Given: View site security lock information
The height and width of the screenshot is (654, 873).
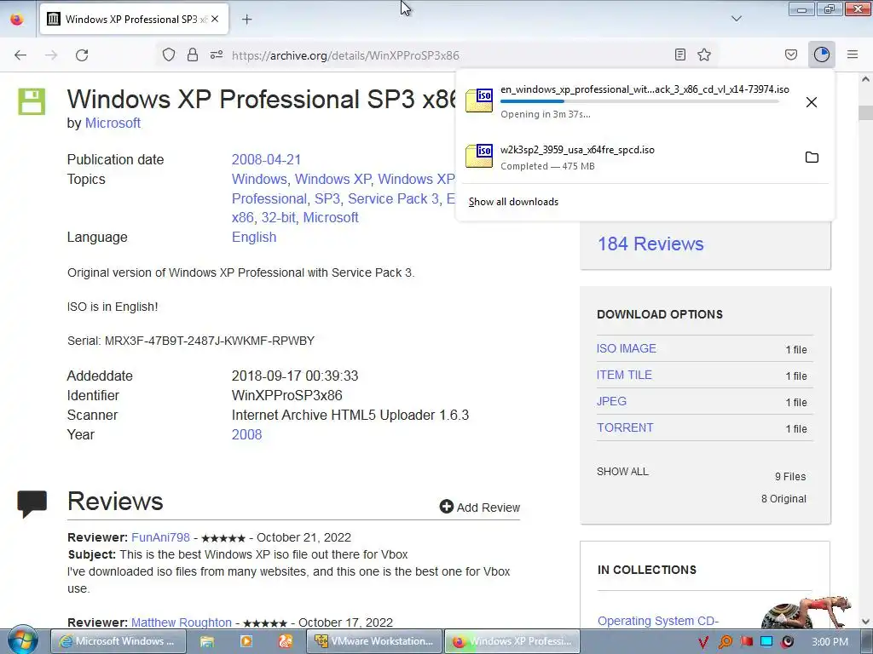Looking at the screenshot, I should tap(193, 54).
